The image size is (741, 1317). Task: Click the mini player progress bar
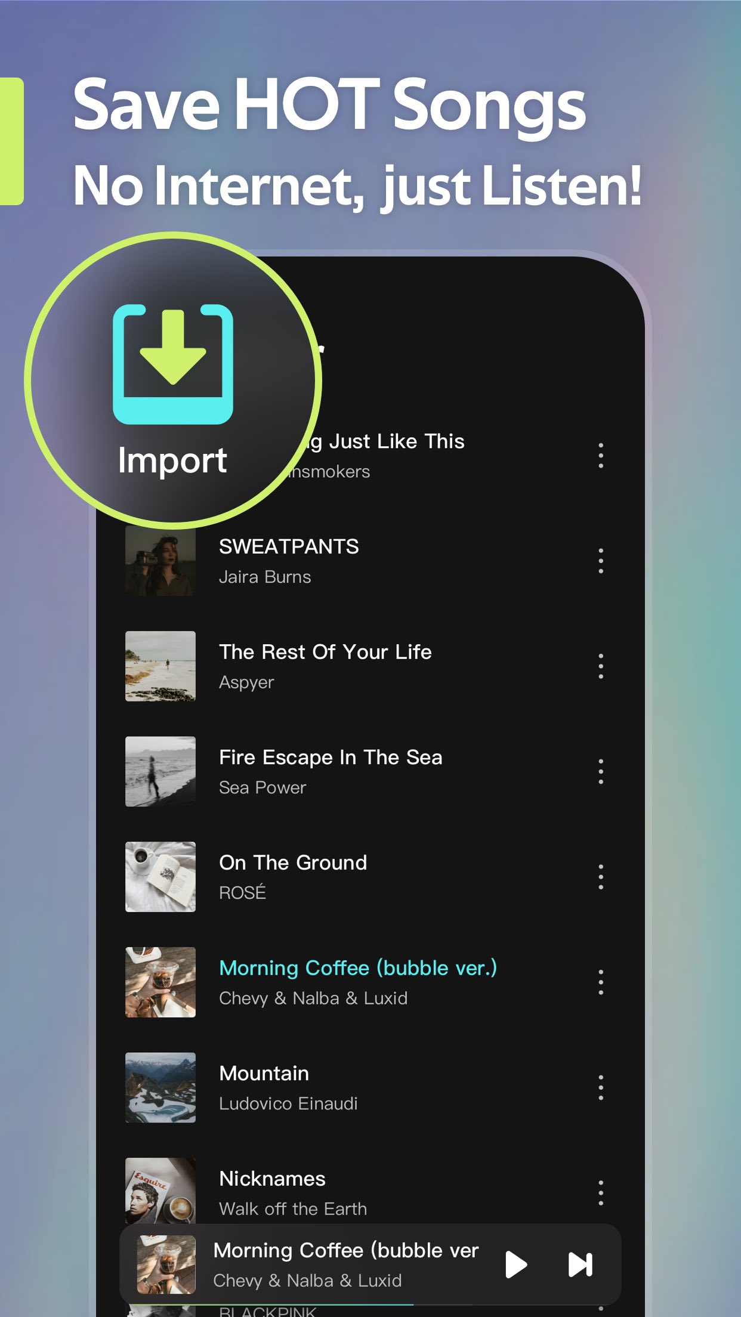point(370,1304)
